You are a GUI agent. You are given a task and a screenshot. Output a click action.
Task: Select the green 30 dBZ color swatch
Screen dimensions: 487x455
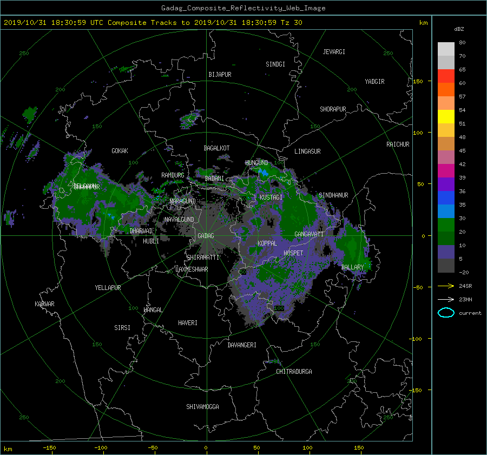pyautogui.click(x=446, y=225)
